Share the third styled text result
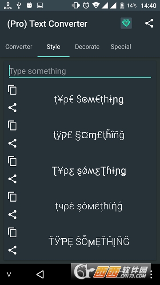 (x=12, y=179)
